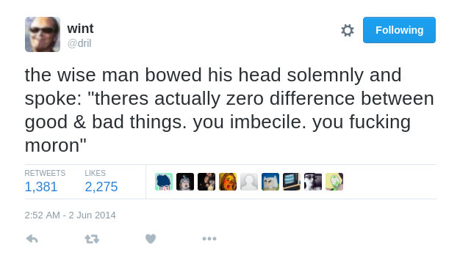This screenshot has height=266, width=460.
Task: View the 2,275 likes list
Action: point(101,187)
